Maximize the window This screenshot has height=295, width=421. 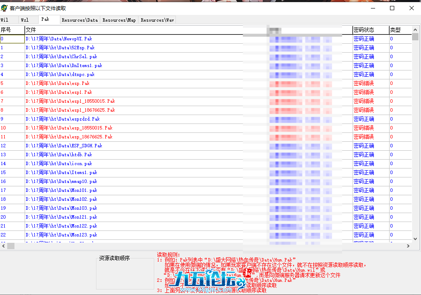tap(392, 8)
